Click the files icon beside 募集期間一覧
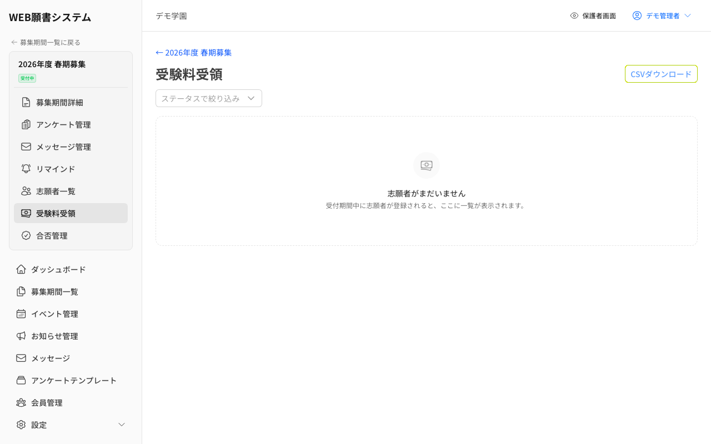The height and width of the screenshot is (444, 711). 21,291
